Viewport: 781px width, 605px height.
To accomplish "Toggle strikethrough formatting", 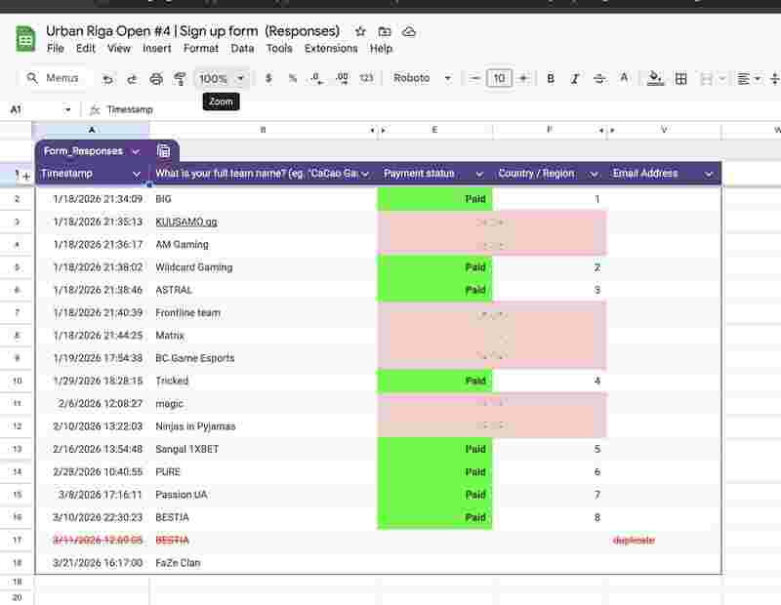I will tap(599, 79).
